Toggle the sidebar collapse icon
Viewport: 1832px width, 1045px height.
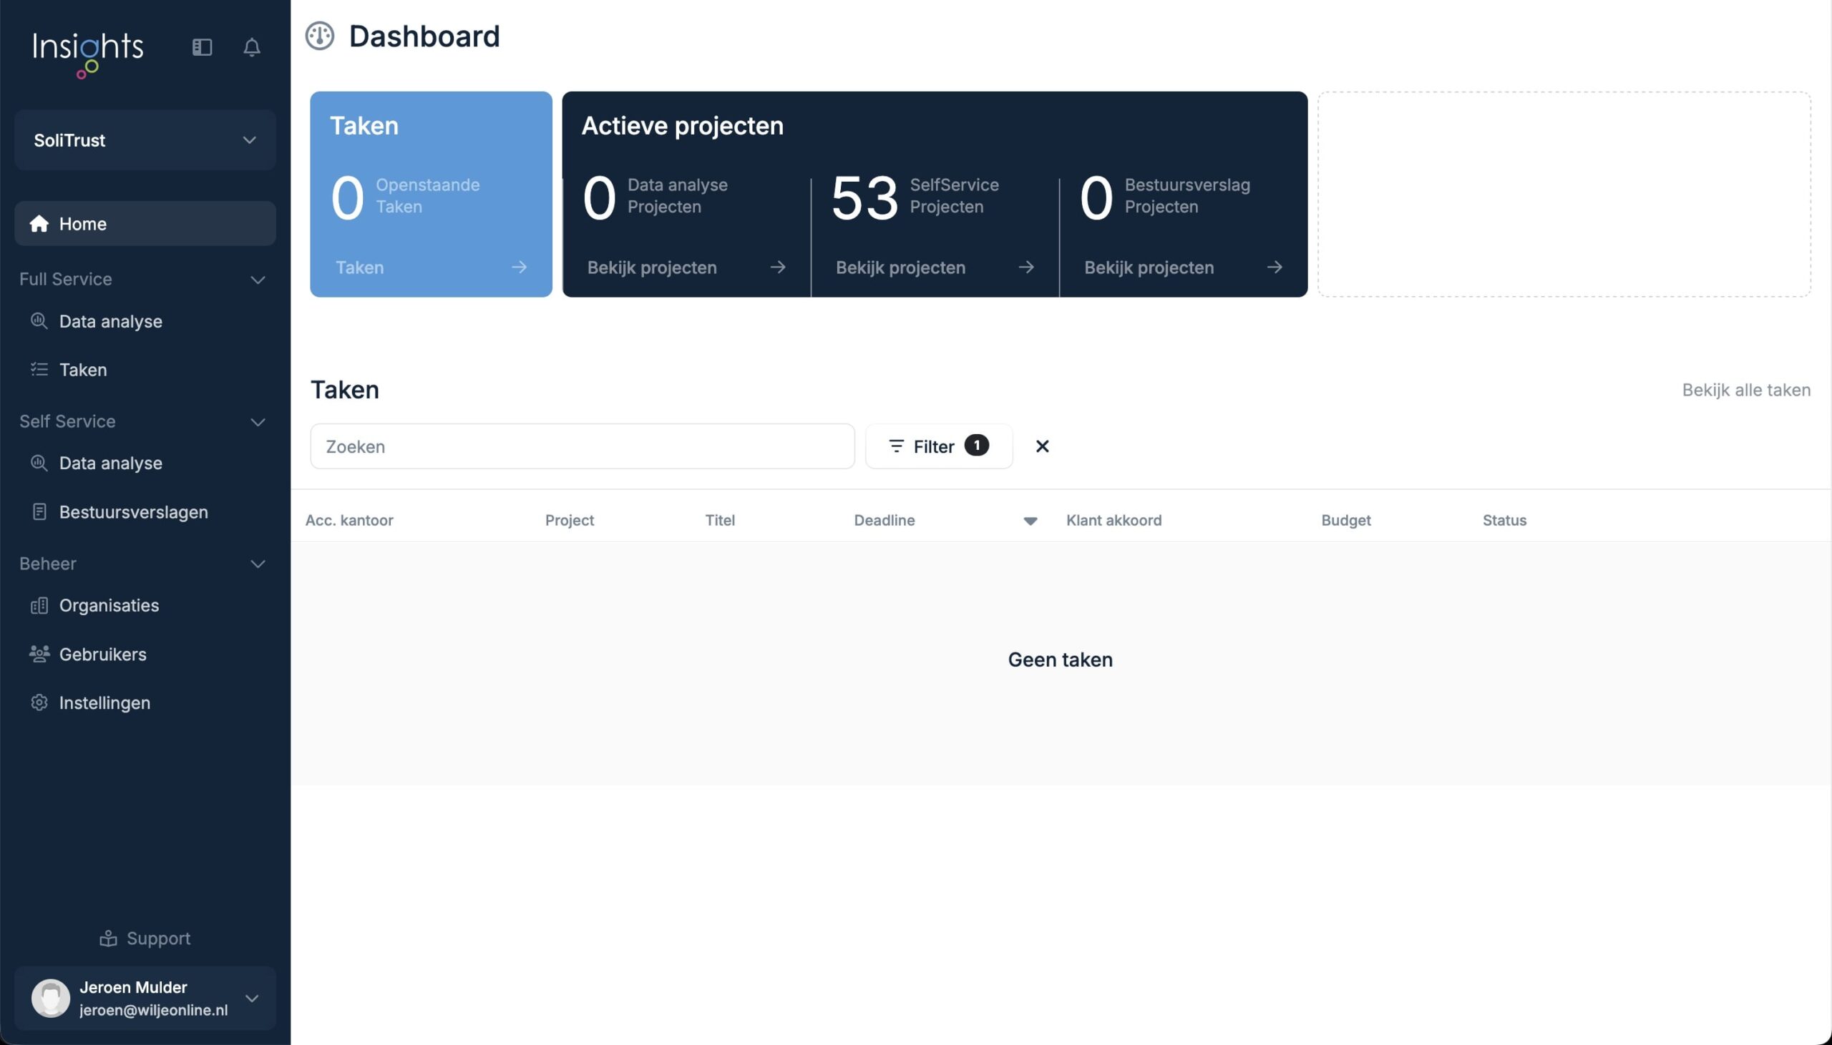click(x=202, y=47)
